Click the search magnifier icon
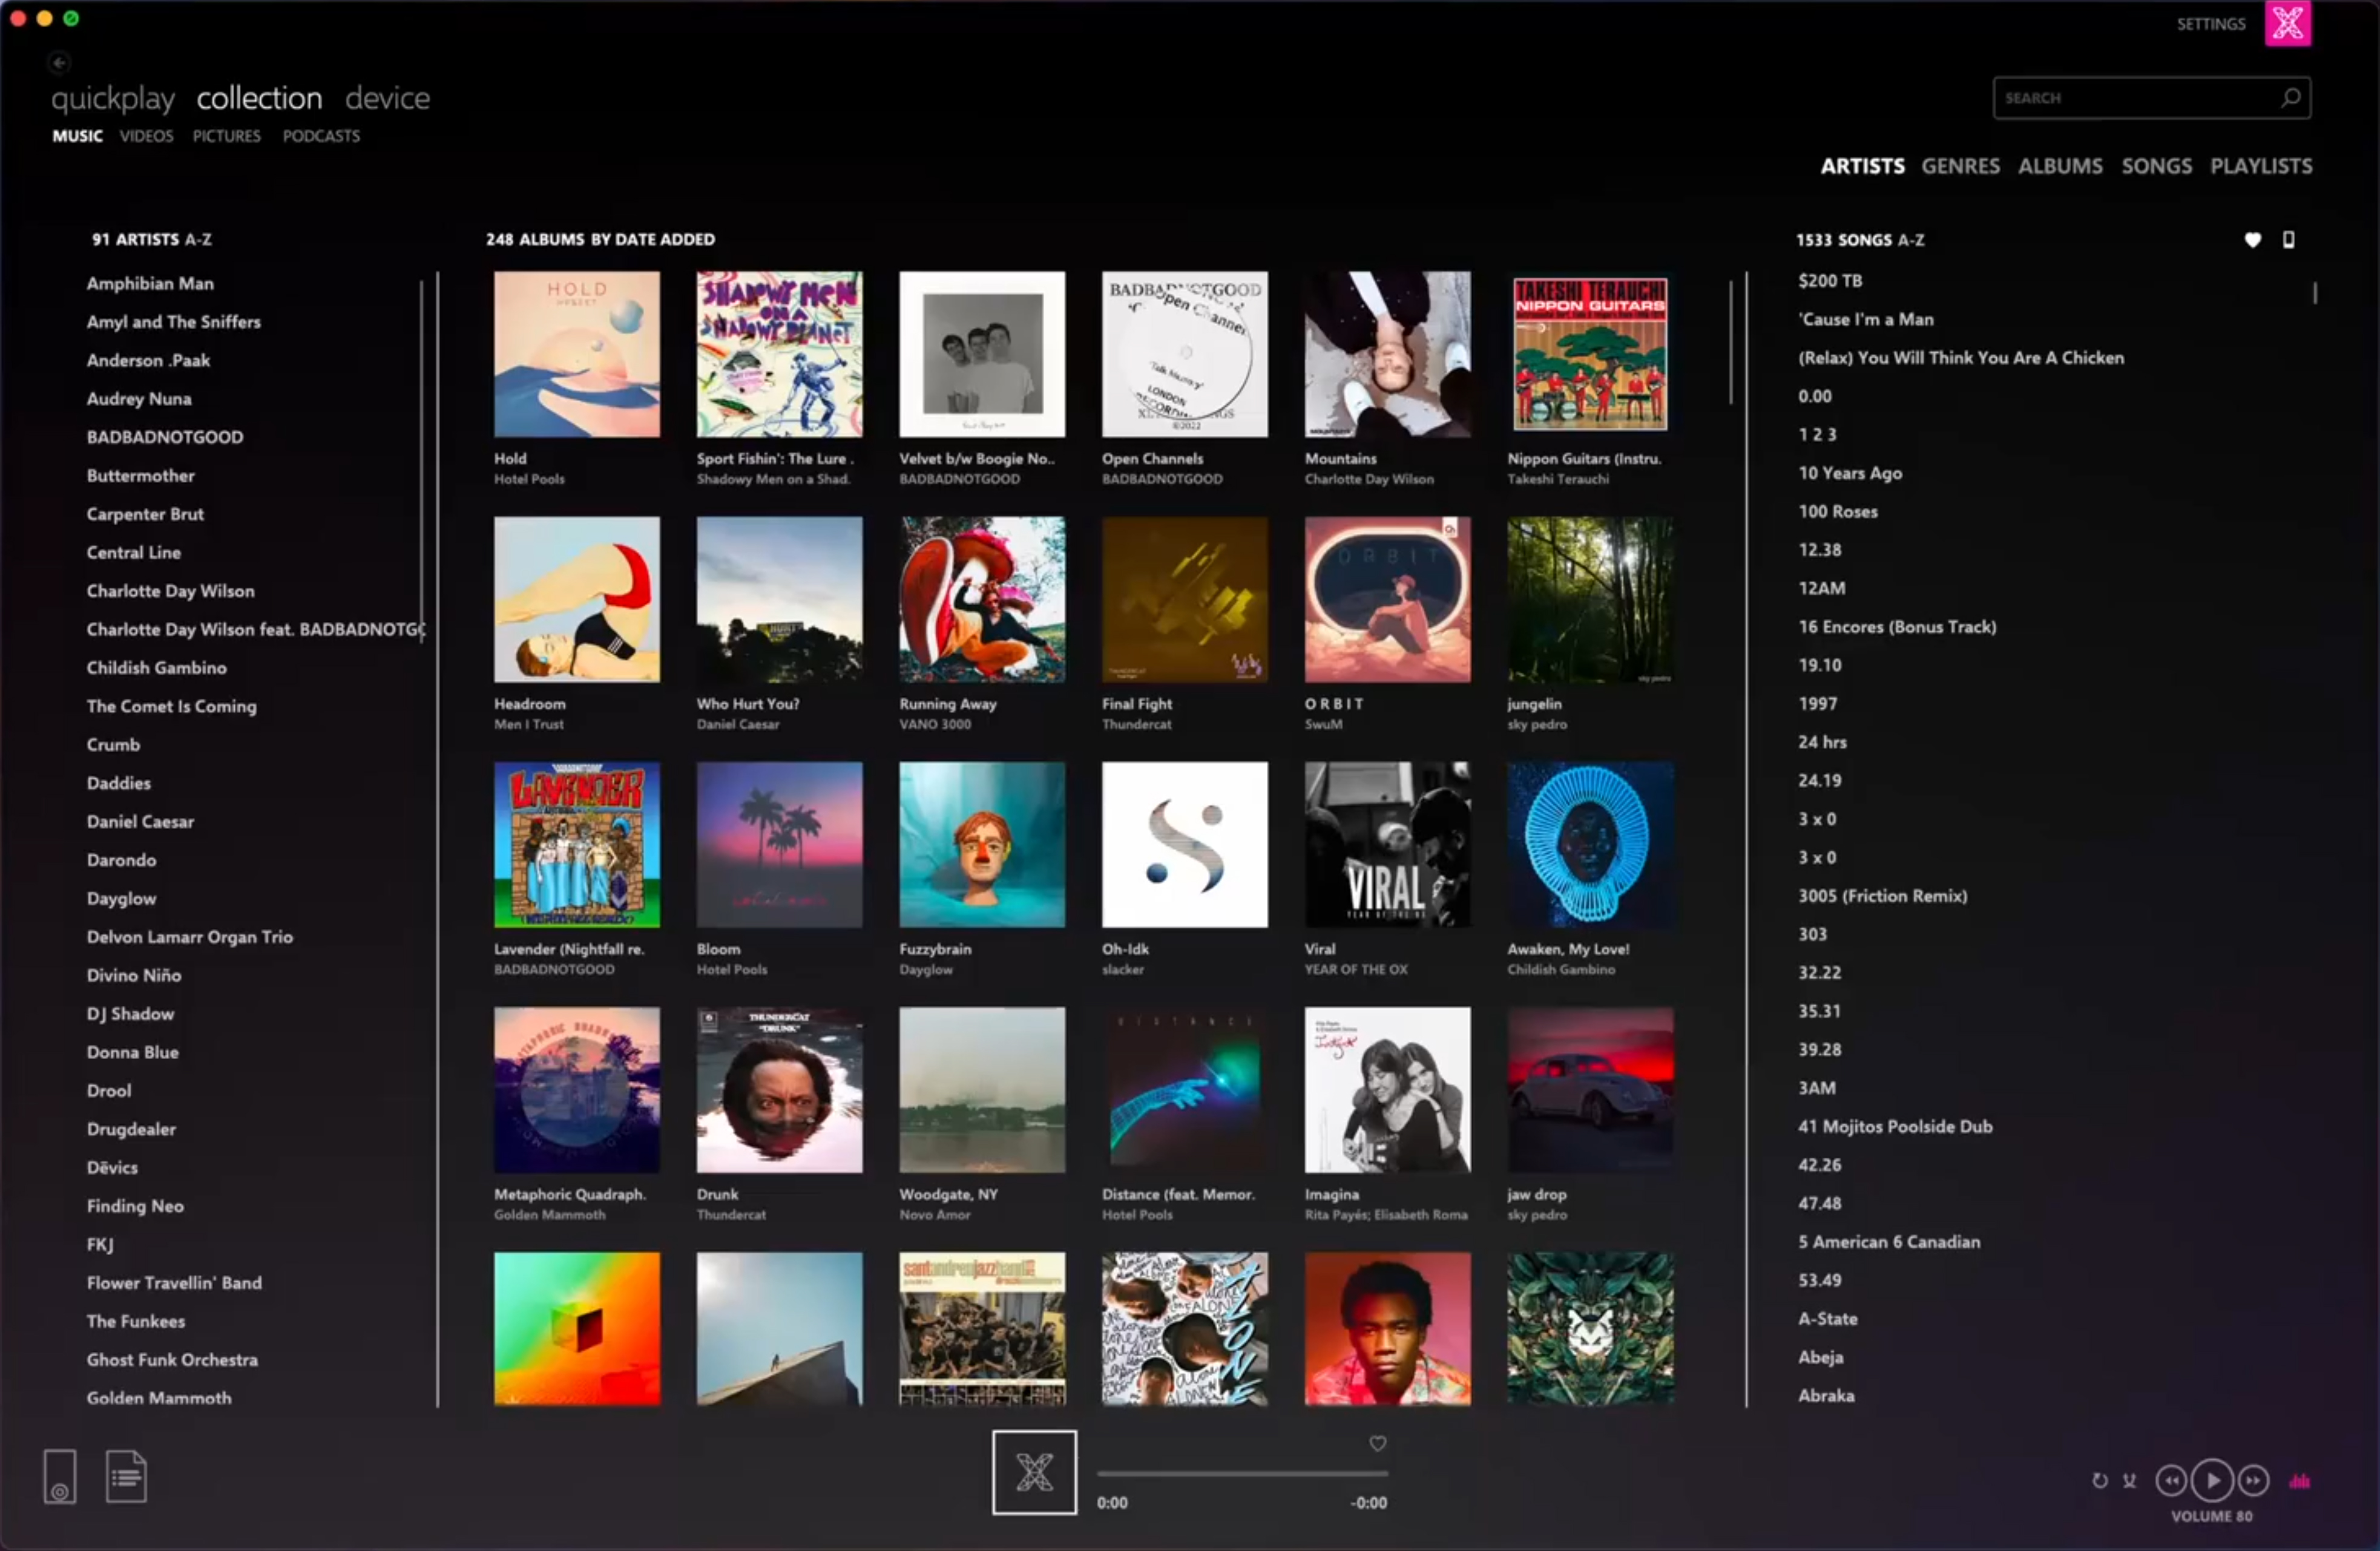The image size is (2380, 1551). 2290,98
